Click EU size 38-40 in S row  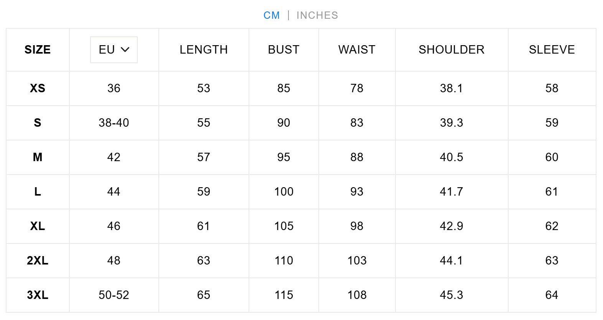pyautogui.click(x=114, y=123)
